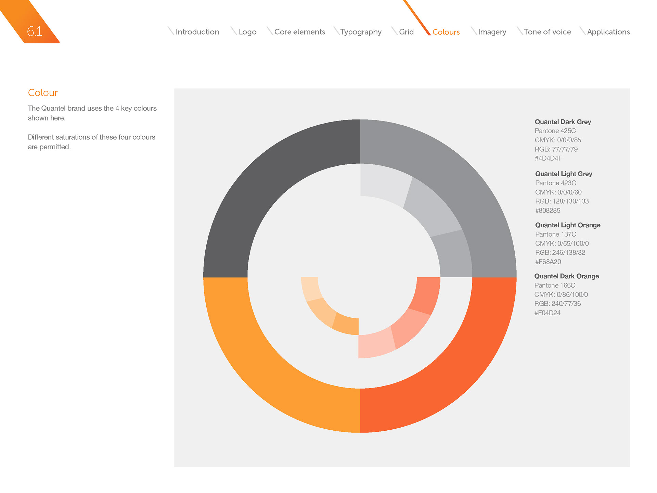The image size is (657, 493).
Task: Click hex code '#808285'
Action: coord(548,211)
